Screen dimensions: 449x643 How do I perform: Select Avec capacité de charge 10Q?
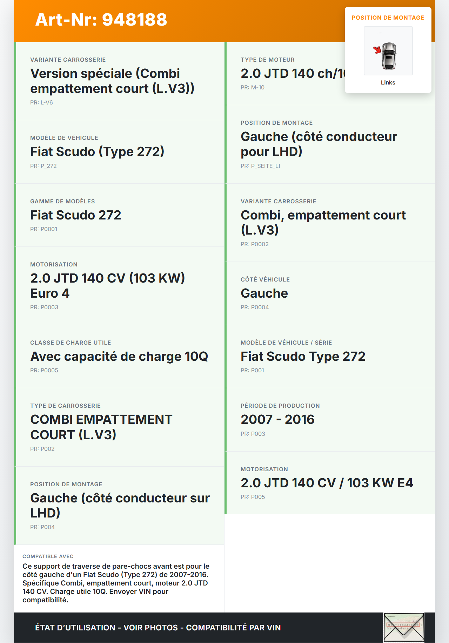click(x=119, y=357)
